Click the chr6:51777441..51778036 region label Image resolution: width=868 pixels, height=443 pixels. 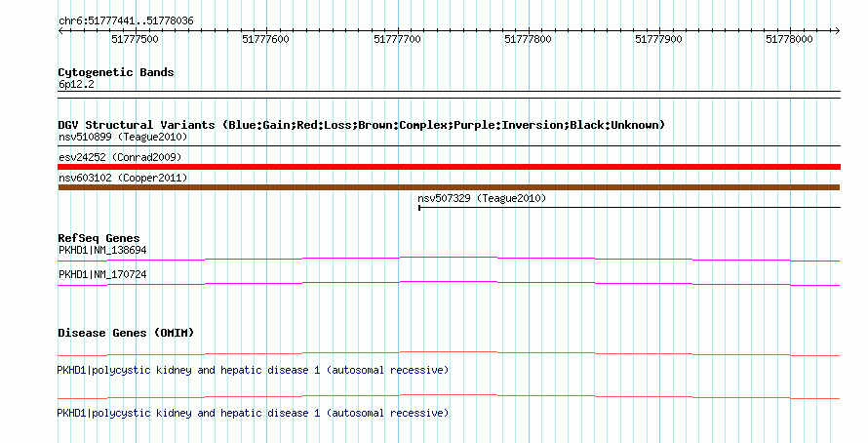tap(126, 21)
